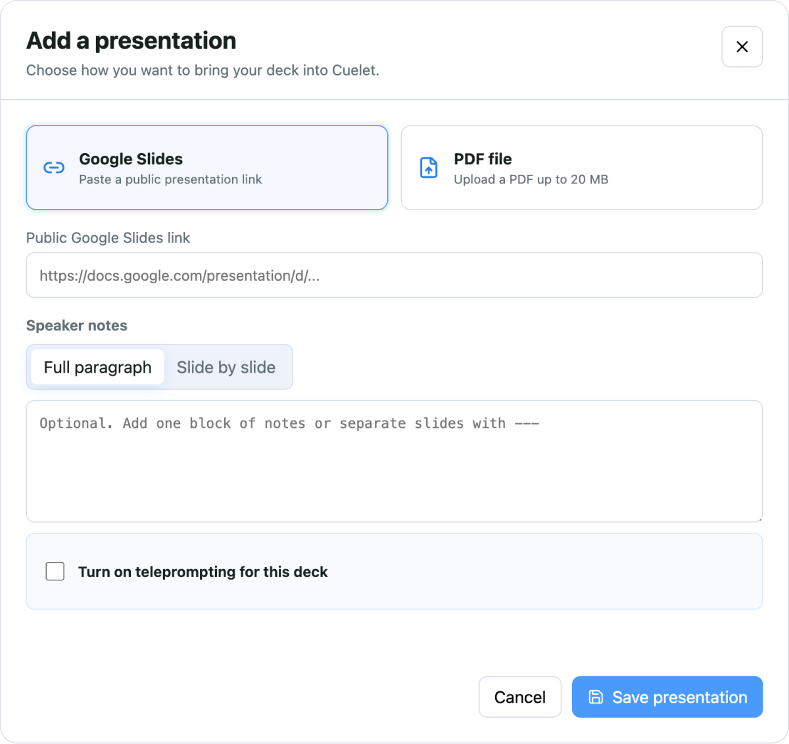Switch speaker notes to Full paragraph
Screen dimensions: 789x744
pyautogui.click(x=97, y=367)
